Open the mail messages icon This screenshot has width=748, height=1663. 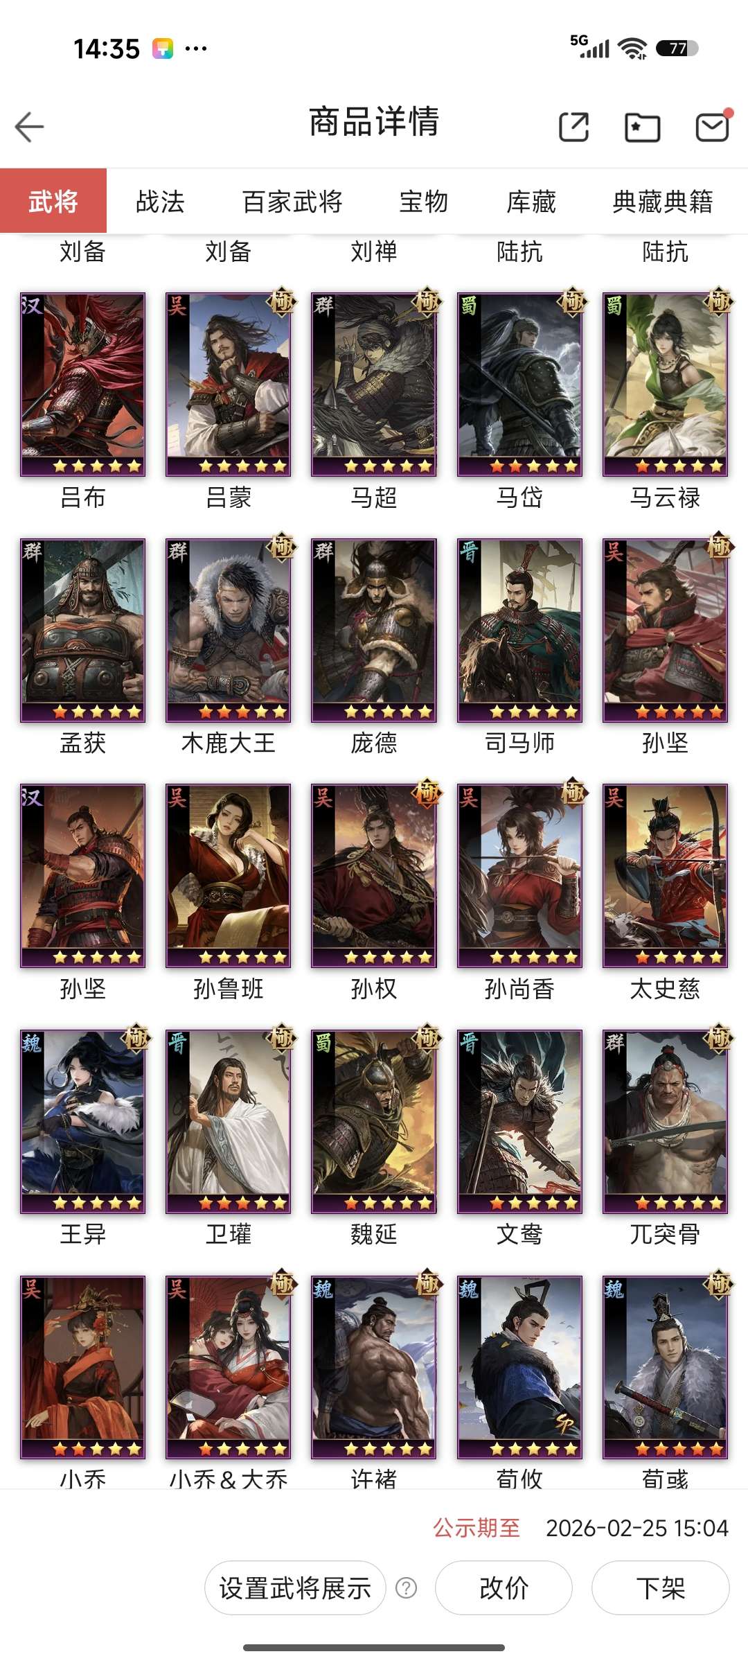click(x=713, y=125)
